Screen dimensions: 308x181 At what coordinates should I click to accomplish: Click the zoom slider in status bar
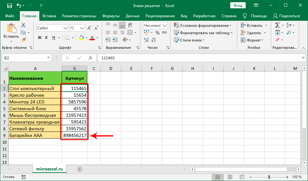point(269,177)
